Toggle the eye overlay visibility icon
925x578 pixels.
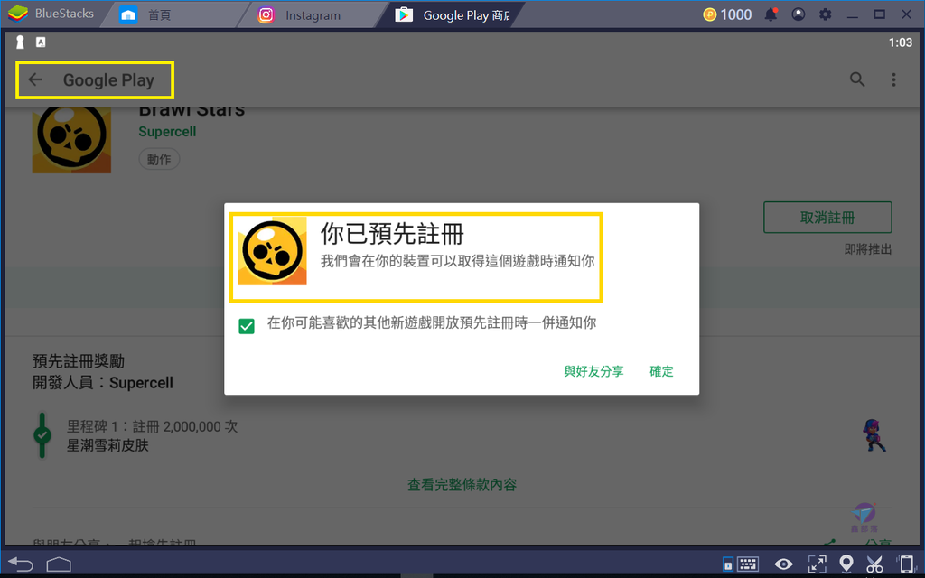point(783,564)
